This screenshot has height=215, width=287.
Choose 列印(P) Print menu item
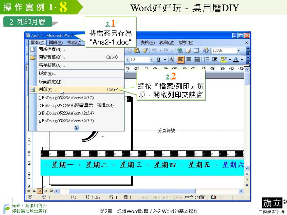click(x=77, y=90)
